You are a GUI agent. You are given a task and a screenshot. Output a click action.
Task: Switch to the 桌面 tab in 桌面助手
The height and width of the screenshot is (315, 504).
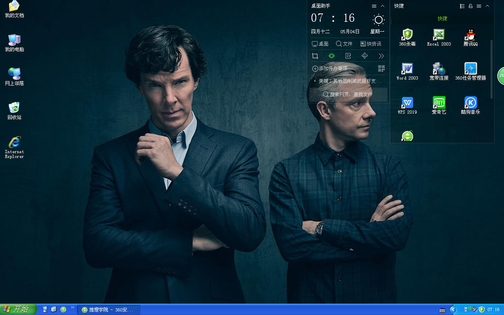(x=320, y=44)
